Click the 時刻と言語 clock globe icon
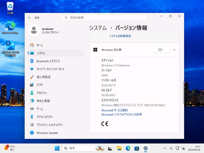 pos(32,101)
